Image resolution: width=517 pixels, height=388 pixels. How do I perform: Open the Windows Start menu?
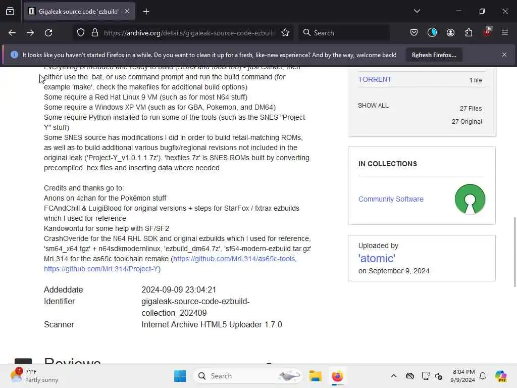click(x=180, y=376)
